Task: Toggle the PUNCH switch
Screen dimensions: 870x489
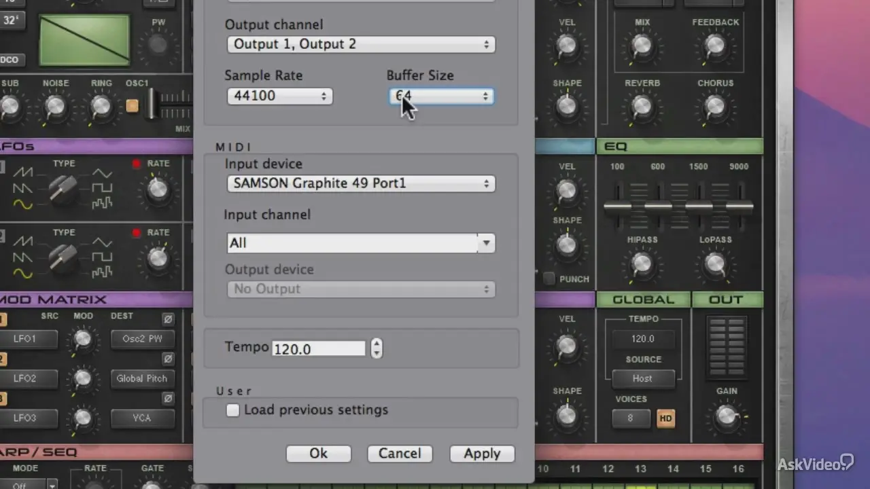Action: (x=549, y=278)
